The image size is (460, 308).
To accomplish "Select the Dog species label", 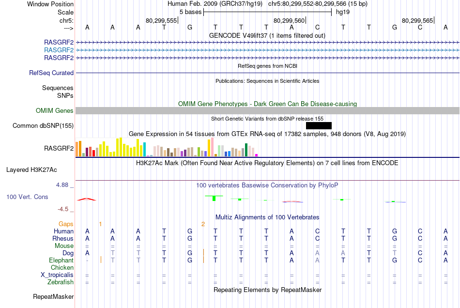I will (68, 253).
